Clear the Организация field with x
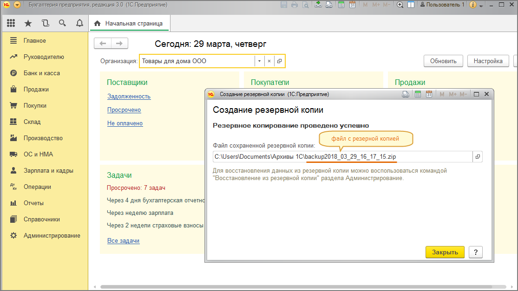The width and height of the screenshot is (518, 291). click(x=269, y=61)
